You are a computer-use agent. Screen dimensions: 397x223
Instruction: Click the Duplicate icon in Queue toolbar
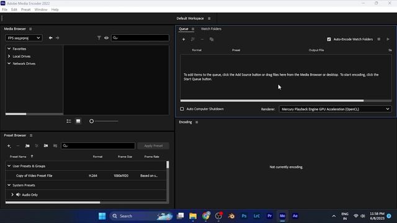pyautogui.click(x=212, y=40)
